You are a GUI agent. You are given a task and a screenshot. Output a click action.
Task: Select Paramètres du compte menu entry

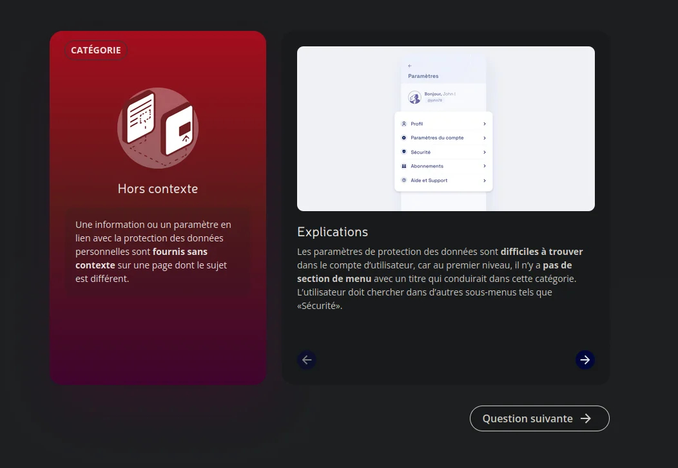(x=437, y=138)
